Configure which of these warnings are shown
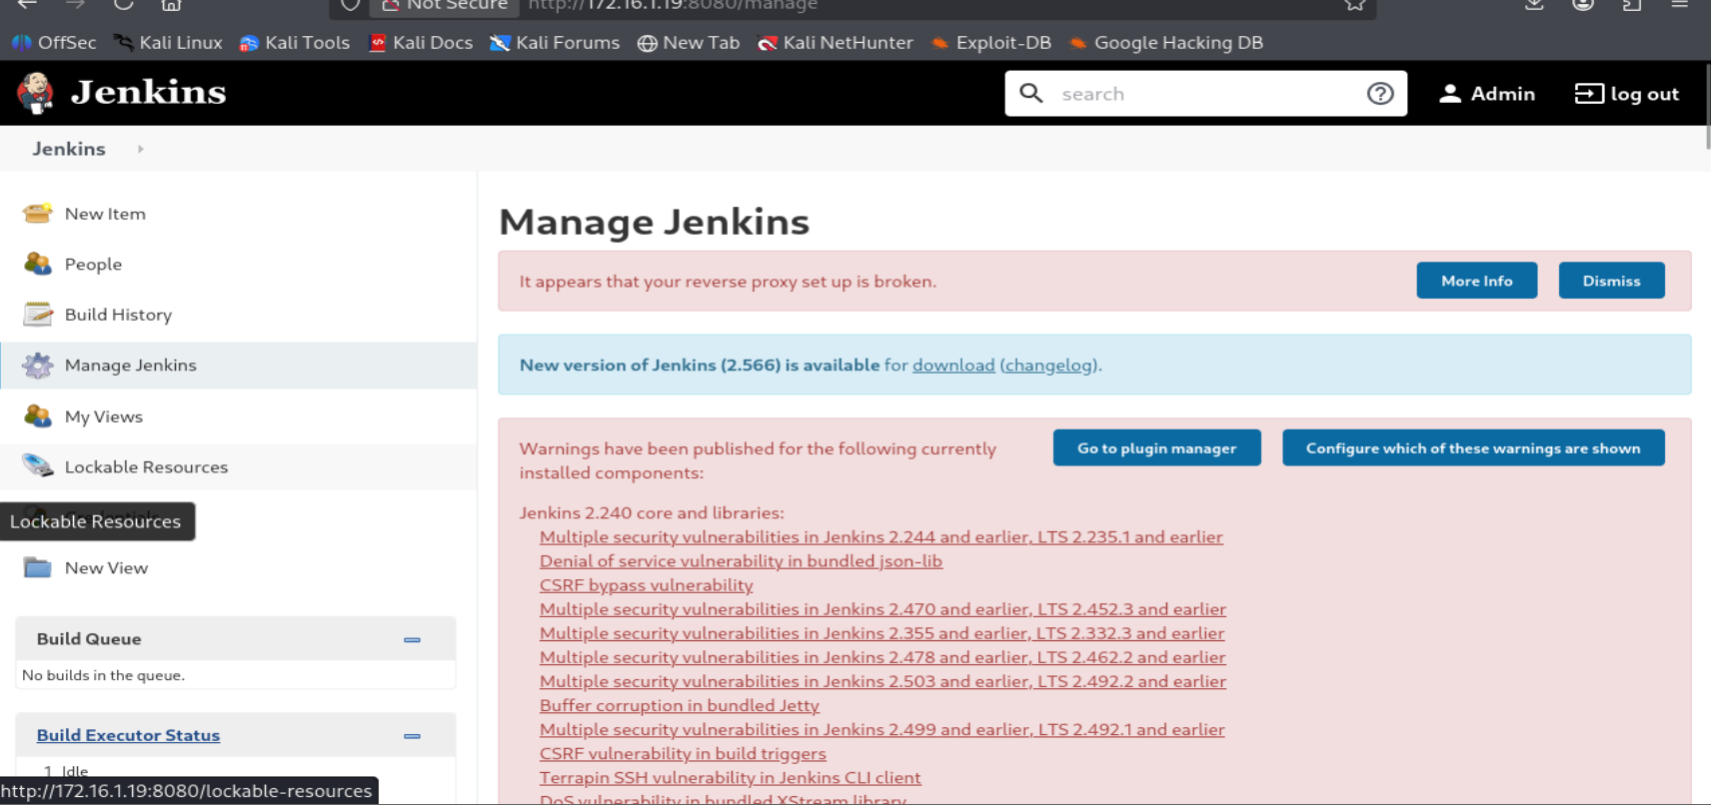The width and height of the screenshot is (1711, 805). pos(1473,448)
